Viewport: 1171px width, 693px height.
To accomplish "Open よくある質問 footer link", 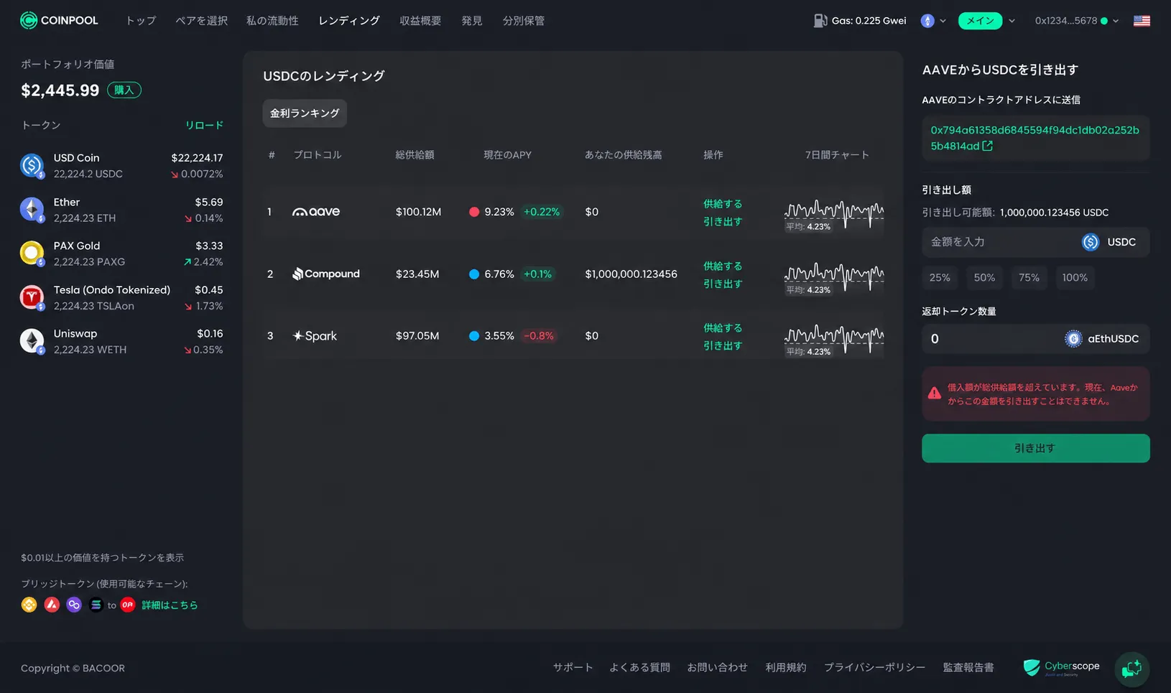I will click(x=639, y=668).
